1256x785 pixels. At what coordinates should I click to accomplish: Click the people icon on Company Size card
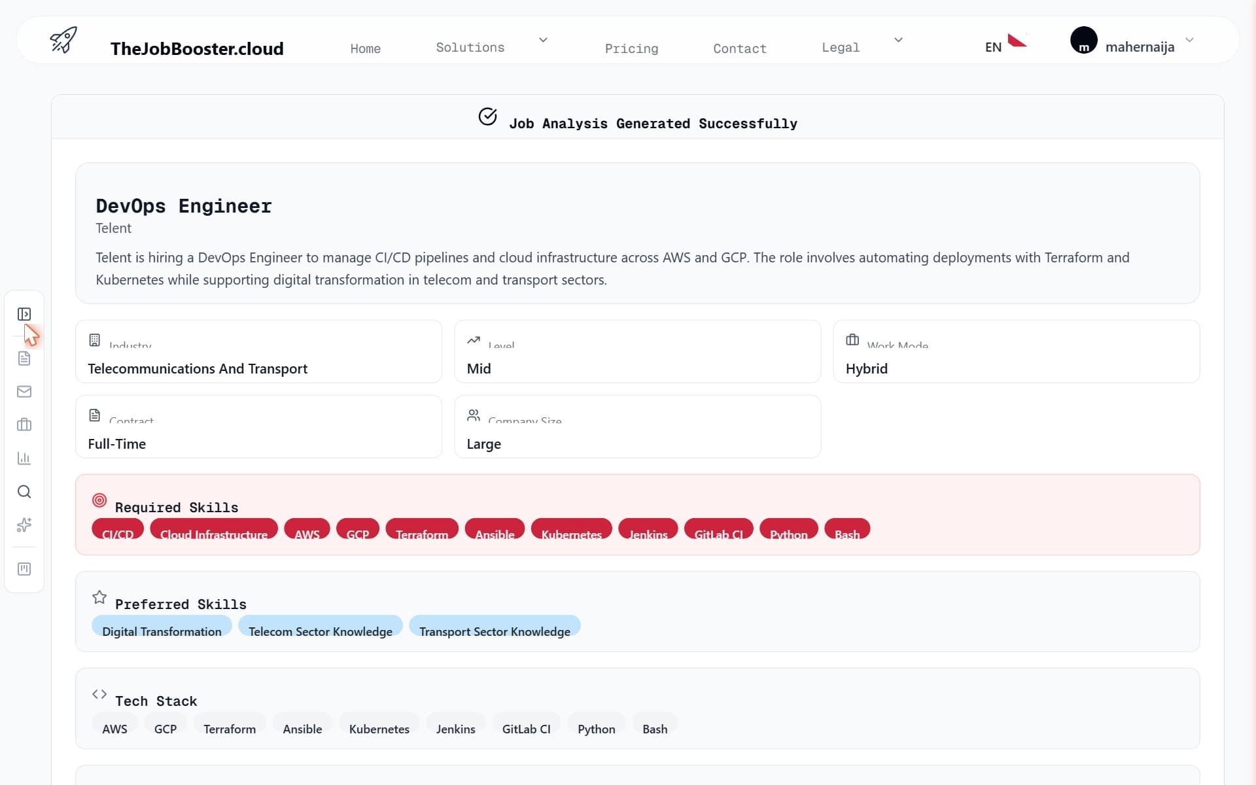tap(474, 415)
